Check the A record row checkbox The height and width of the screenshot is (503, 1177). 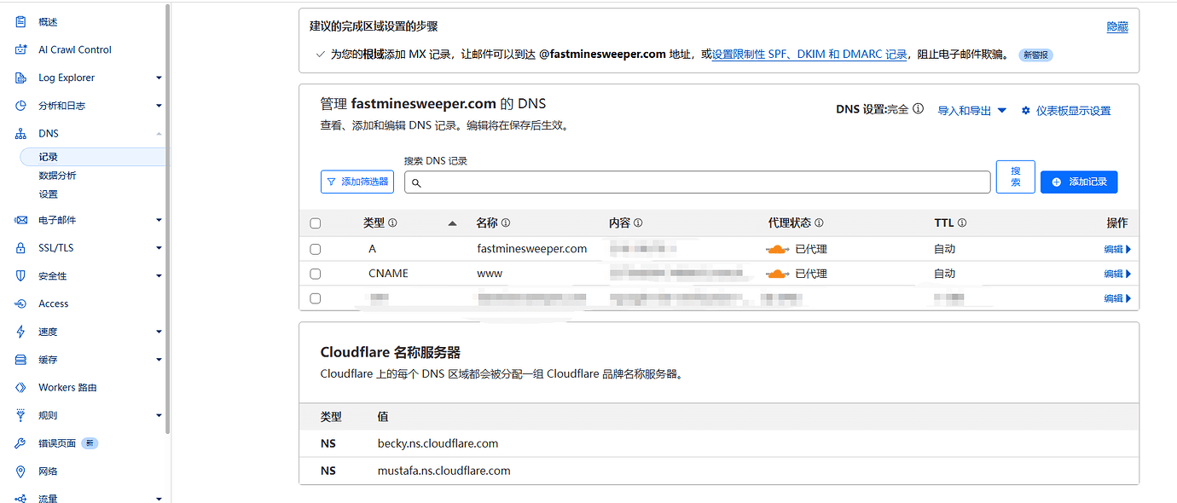coord(315,248)
